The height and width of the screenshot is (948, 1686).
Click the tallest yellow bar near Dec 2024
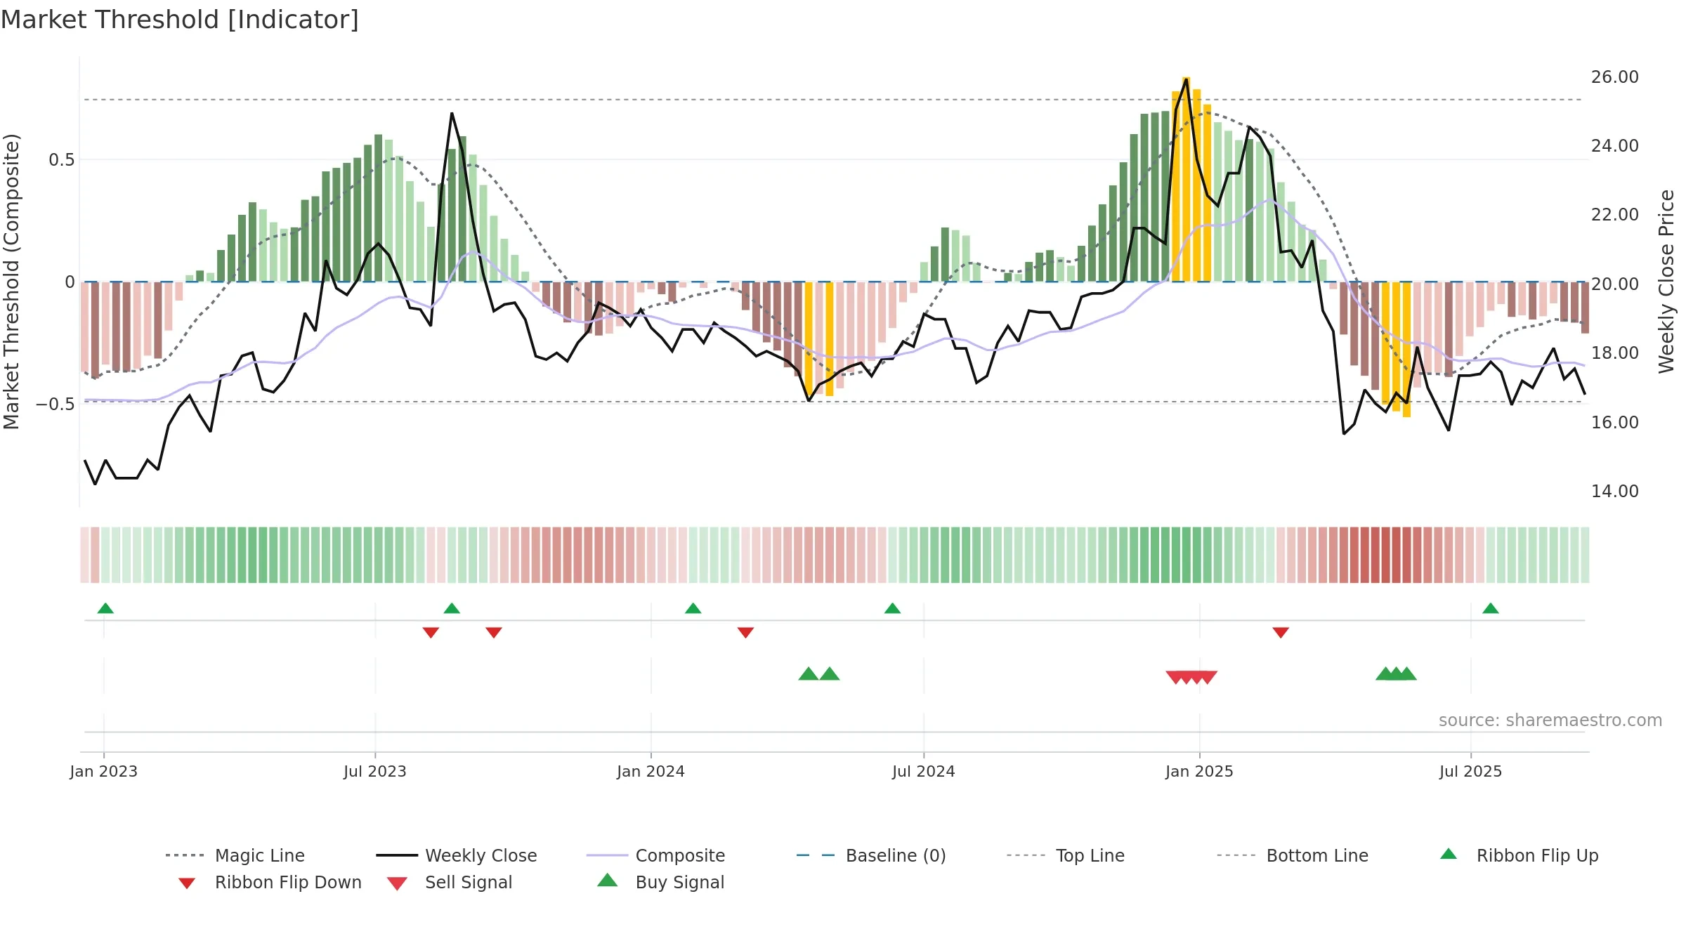coord(1187,179)
